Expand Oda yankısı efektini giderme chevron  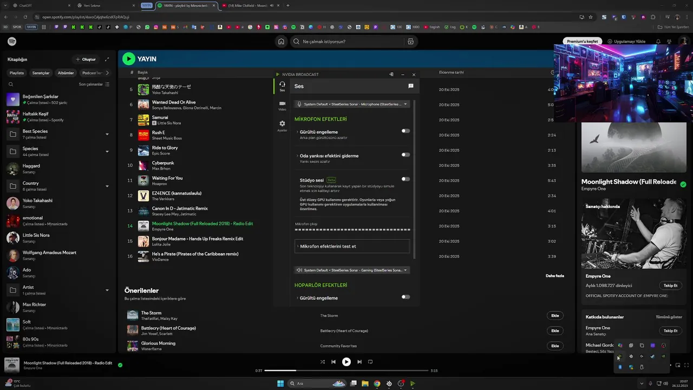pyautogui.click(x=297, y=155)
